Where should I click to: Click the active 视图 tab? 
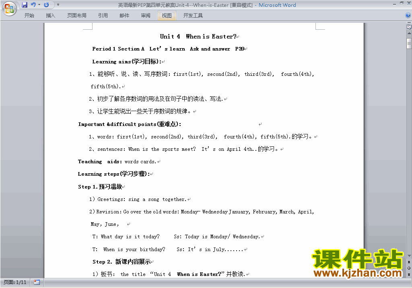167,16
